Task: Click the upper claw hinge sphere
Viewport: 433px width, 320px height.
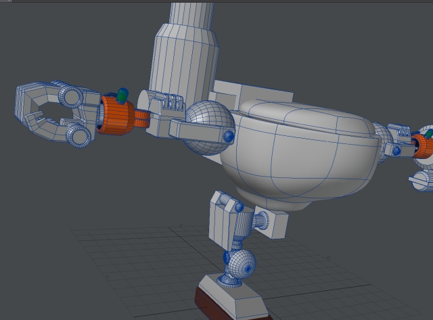Action: click(x=71, y=95)
